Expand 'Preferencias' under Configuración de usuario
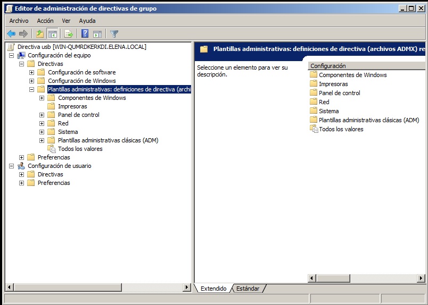 [22, 183]
